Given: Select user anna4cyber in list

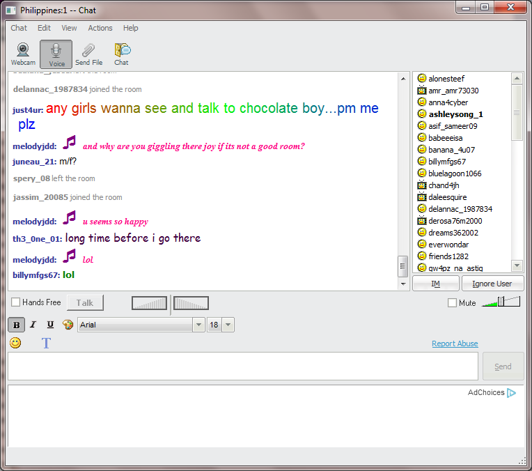Looking at the screenshot, I should coord(448,102).
